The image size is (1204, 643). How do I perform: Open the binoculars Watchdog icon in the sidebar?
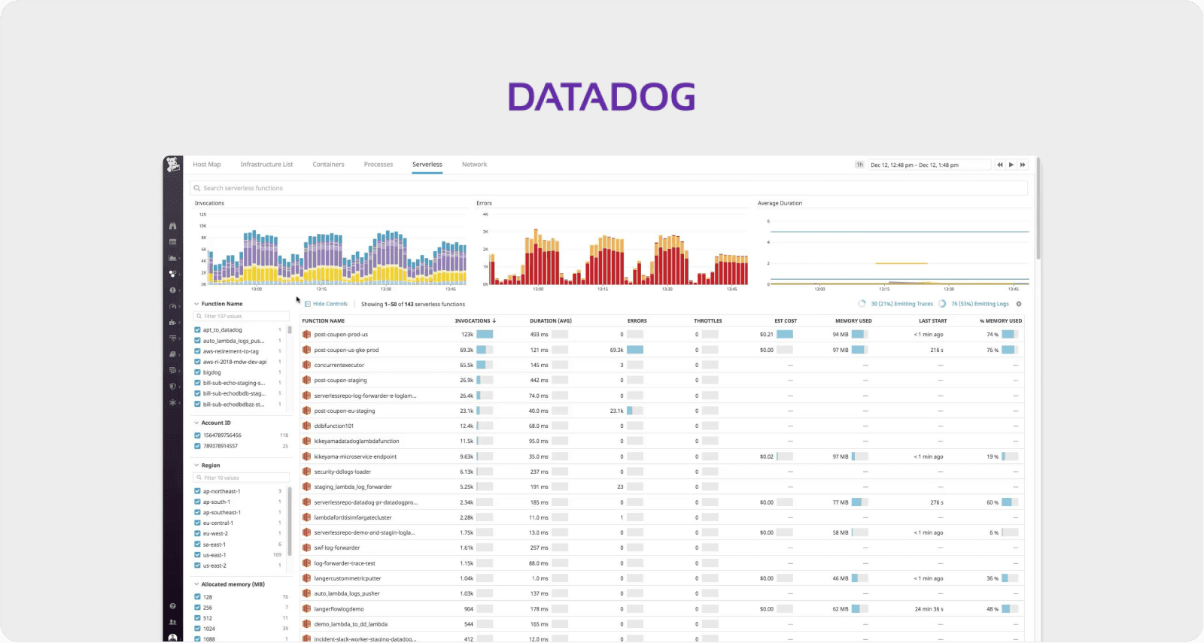(173, 226)
